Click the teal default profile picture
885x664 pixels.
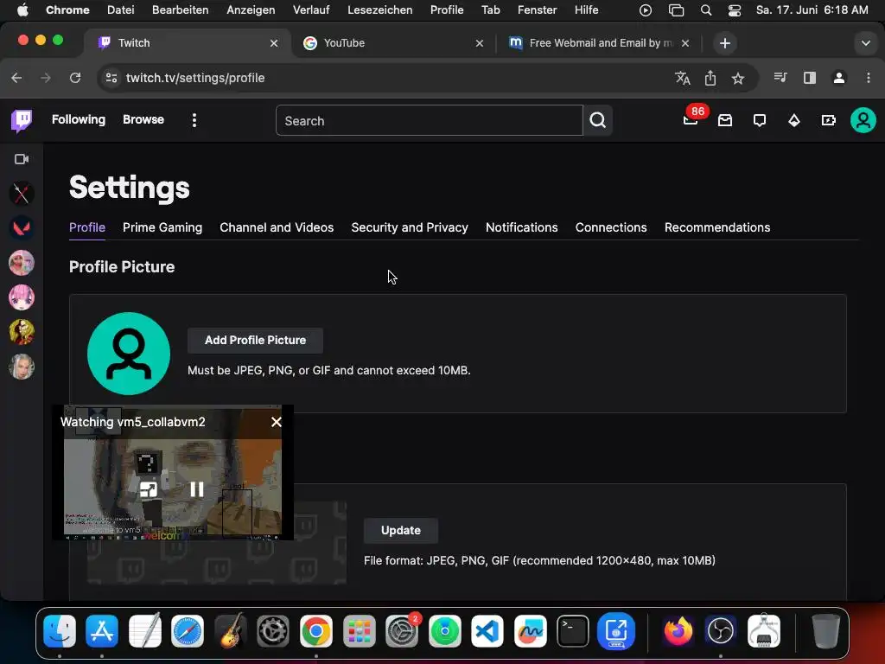point(129,354)
